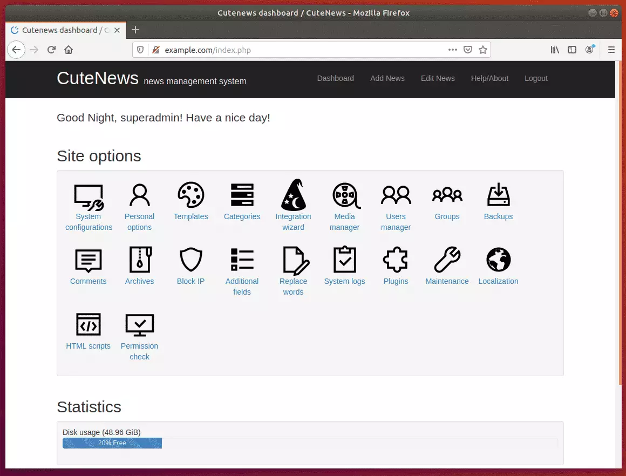Image resolution: width=626 pixels, height=476 pixels.
Task: Open the Personal options person icon
Action: [139, 195]
